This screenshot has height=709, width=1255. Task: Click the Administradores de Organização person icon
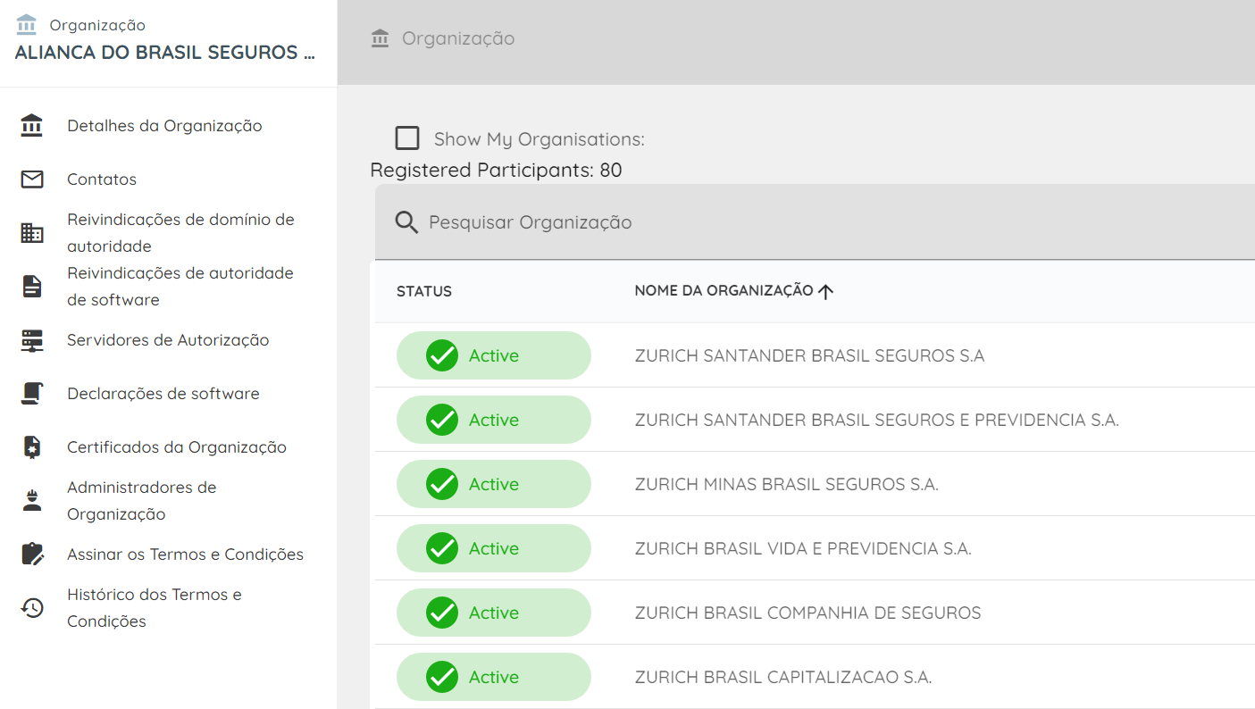point(32,501)
